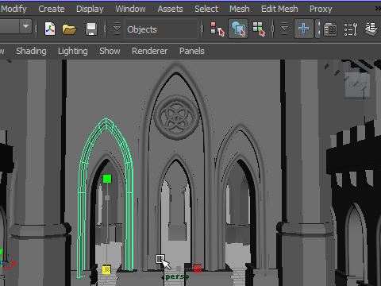Open the Create menu
The image size is (381, 286).
pyautogui.click(x=52, y=9)
